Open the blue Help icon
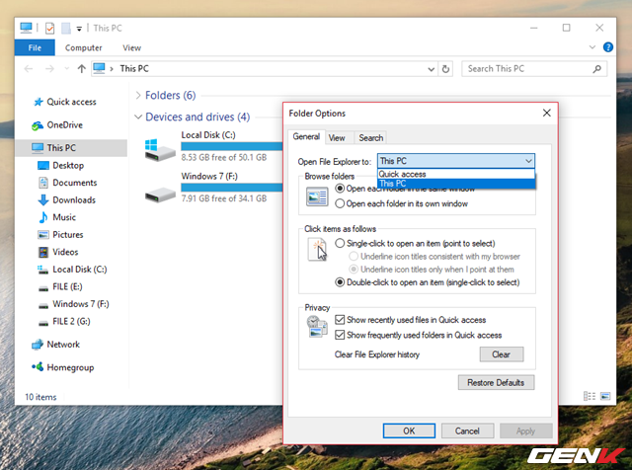This screenshot has height=470, width=632. [608, 47]
